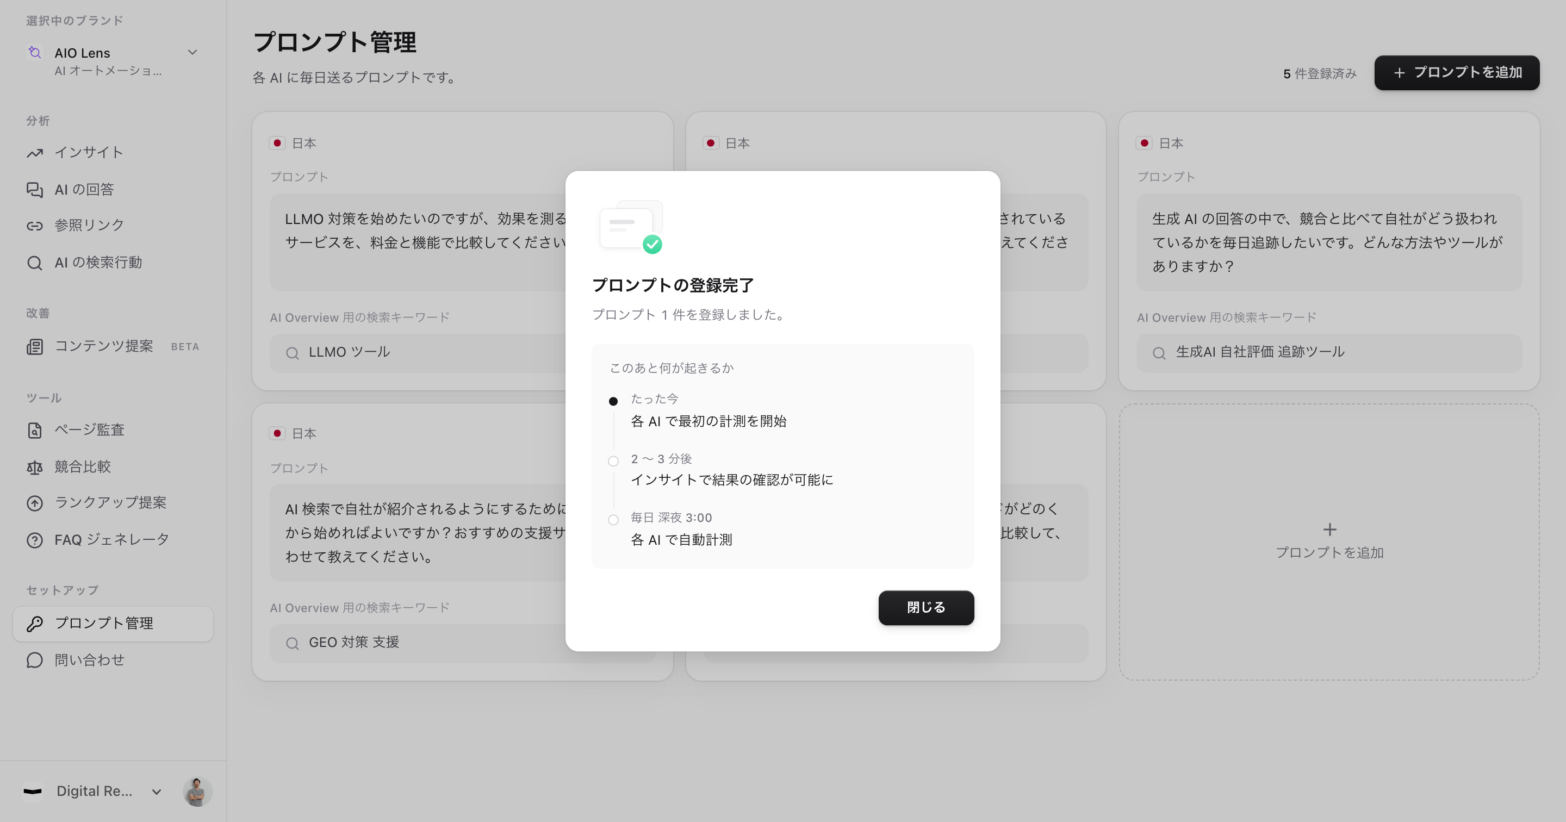Click the user avatar photo

197,791
